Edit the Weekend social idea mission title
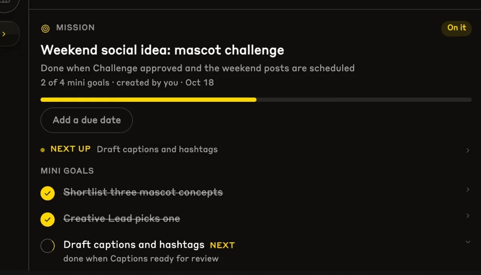481x275 pixels. coord(162,50)
